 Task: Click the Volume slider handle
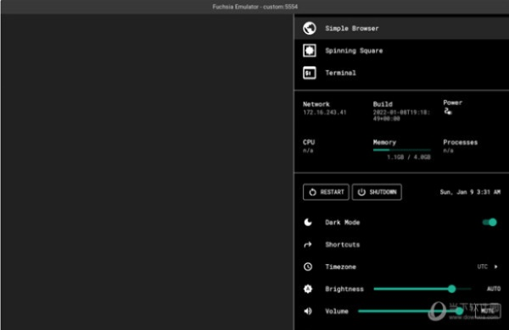click(459, 311)
